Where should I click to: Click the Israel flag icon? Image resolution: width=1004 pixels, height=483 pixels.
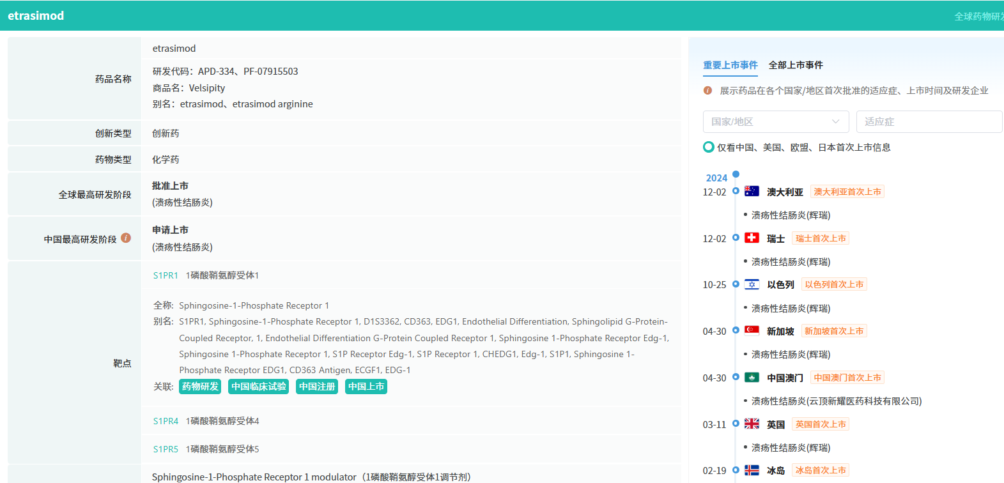pos(752,284)
